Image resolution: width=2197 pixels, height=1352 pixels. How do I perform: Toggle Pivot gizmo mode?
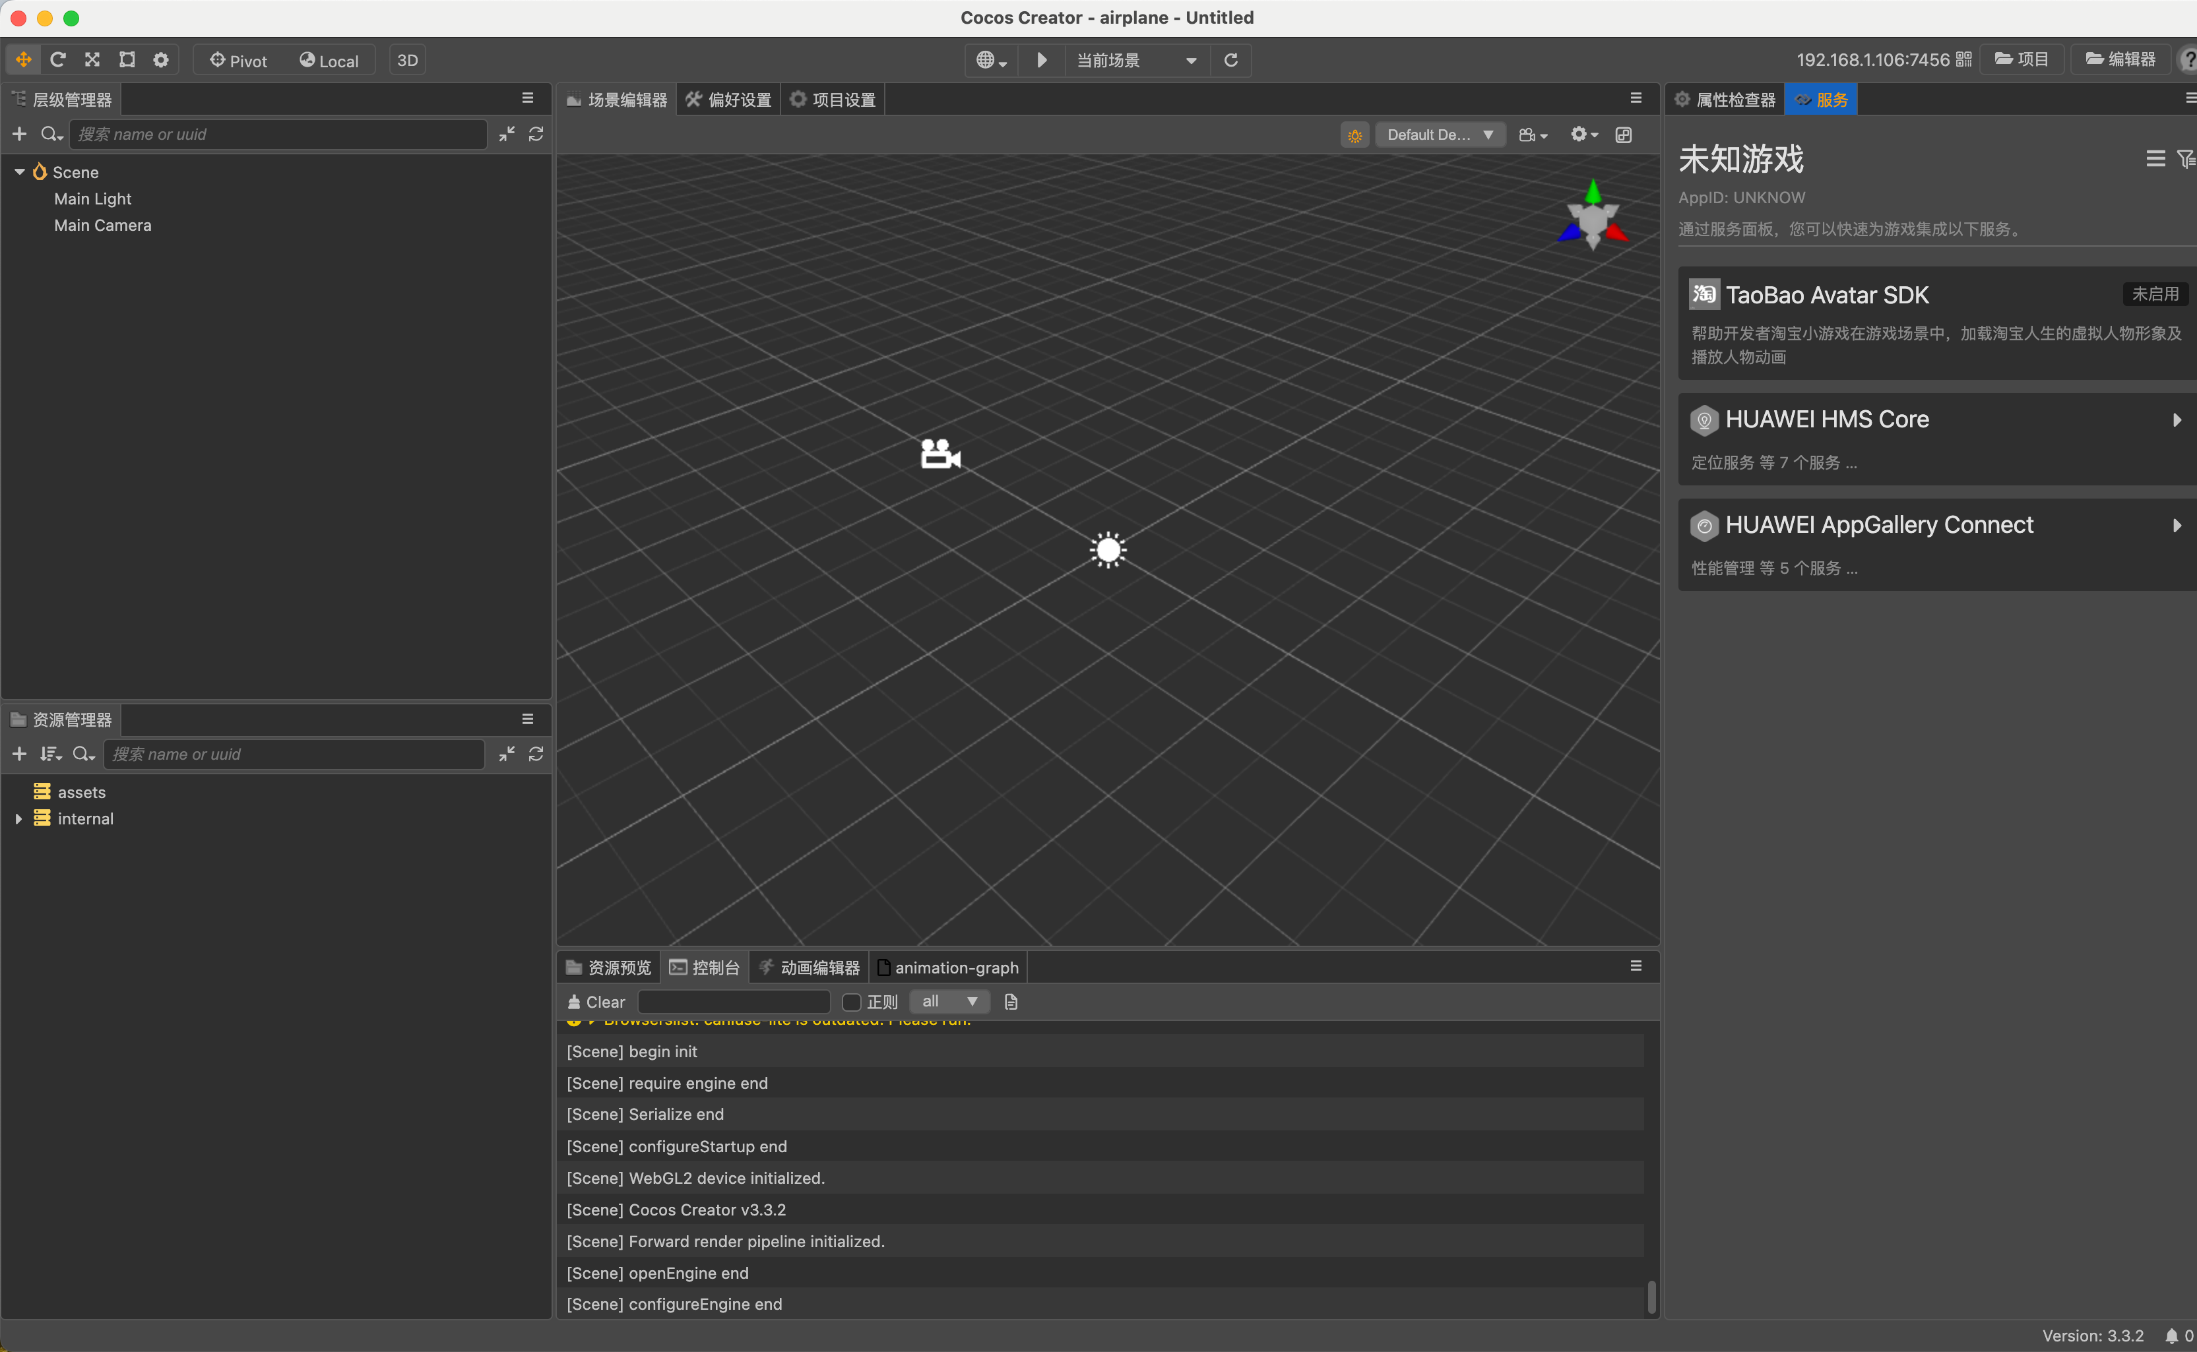pyautogui.click(x=239, y=60)
